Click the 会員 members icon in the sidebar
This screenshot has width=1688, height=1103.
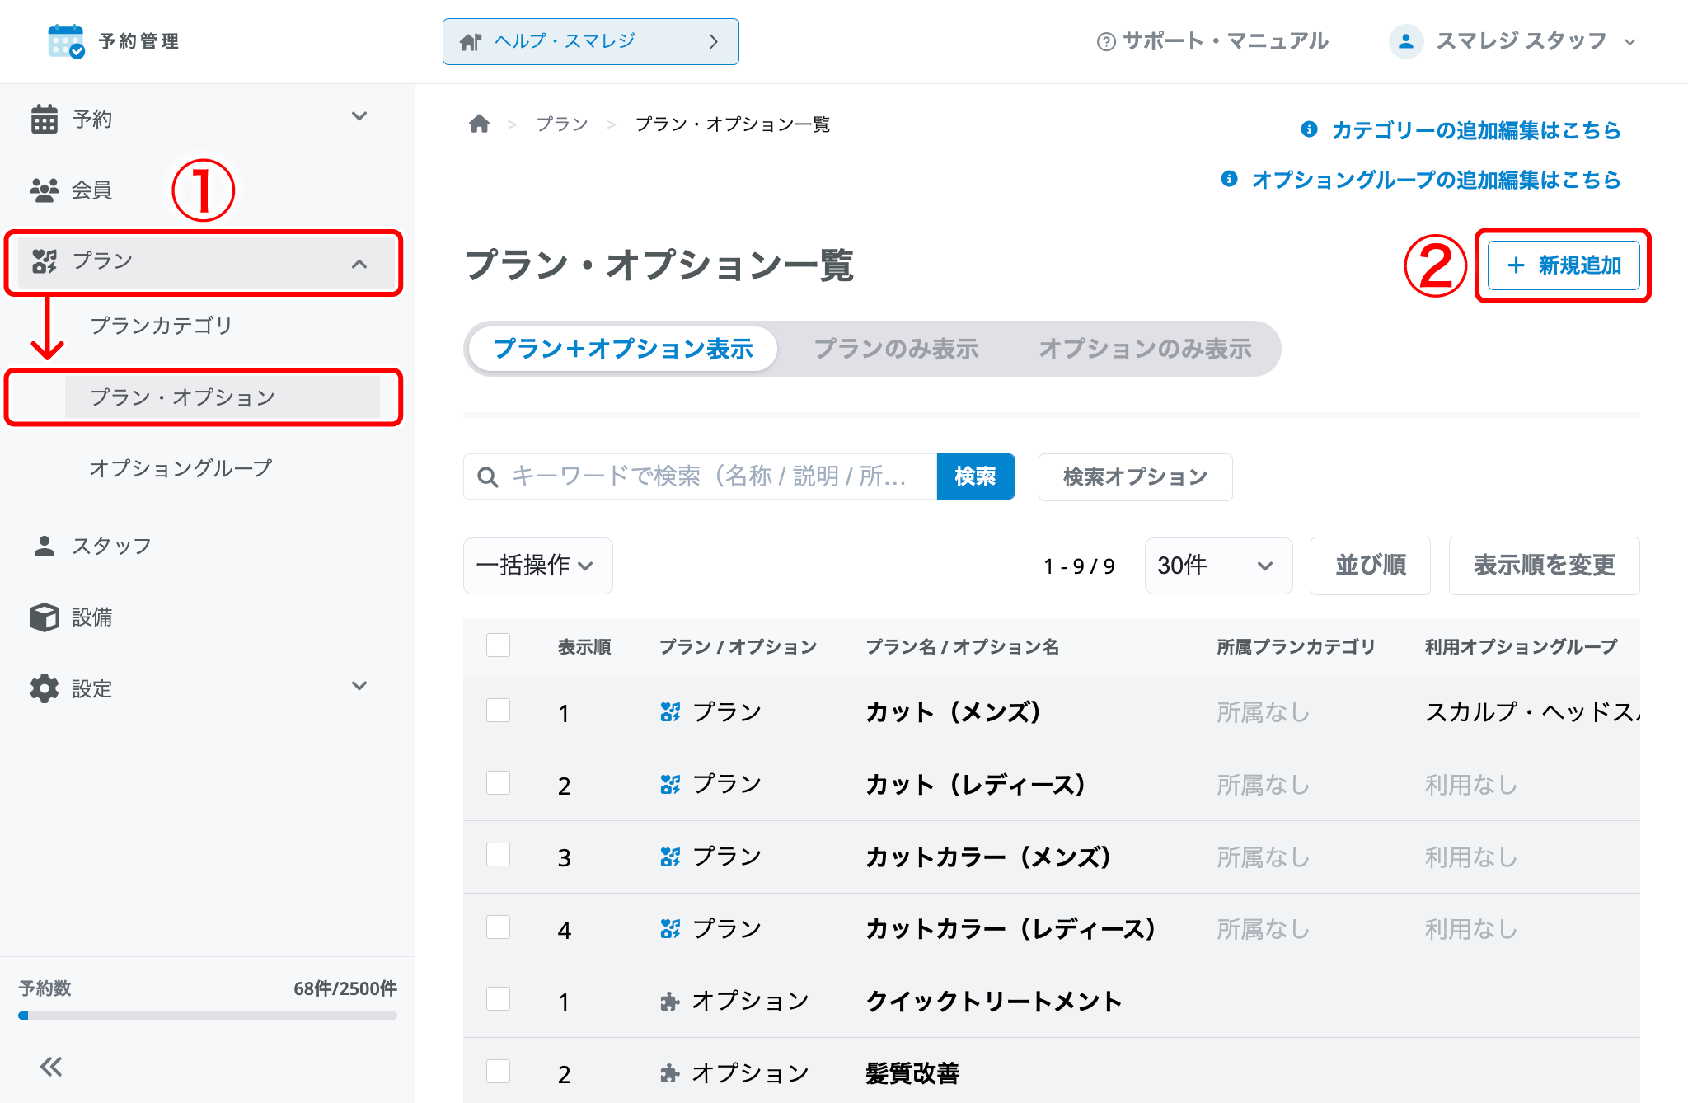point(45,190)
